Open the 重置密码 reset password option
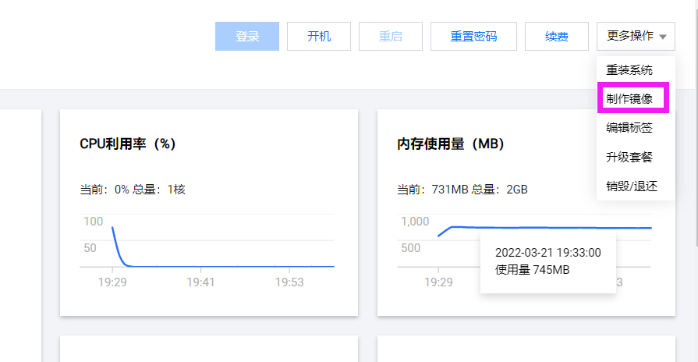 pyautogui.click(x=473, y=37)
